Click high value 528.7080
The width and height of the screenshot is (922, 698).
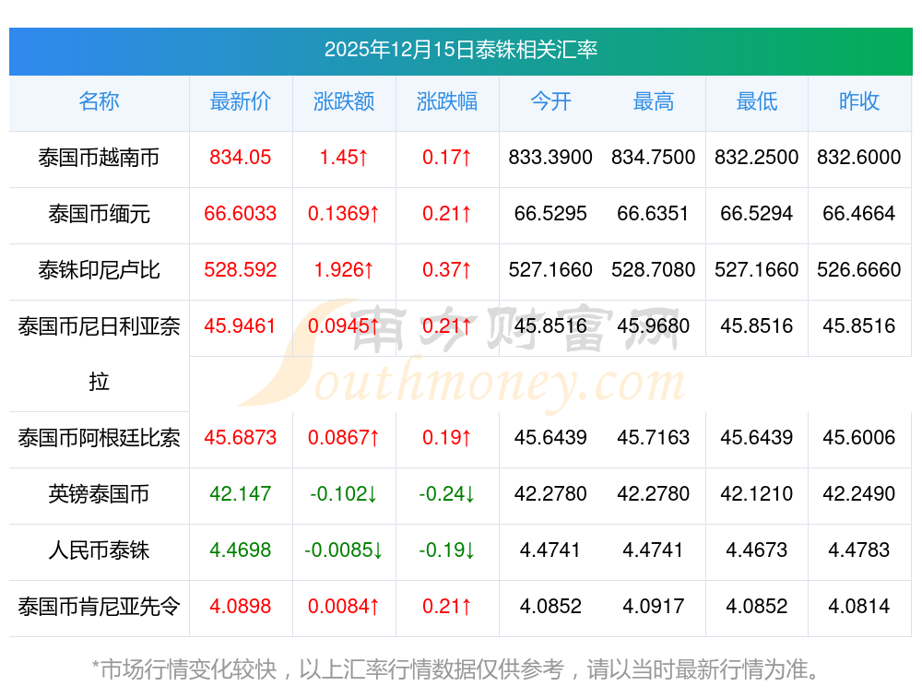[x=654, y=270]
